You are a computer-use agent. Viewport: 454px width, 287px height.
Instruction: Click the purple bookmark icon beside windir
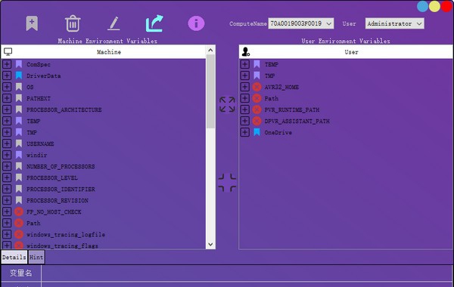(19, 155)
